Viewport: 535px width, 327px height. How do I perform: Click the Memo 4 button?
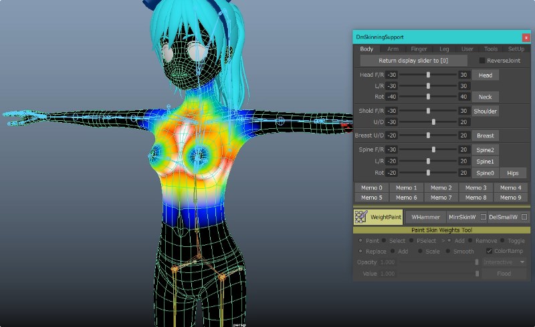point(510,188)
